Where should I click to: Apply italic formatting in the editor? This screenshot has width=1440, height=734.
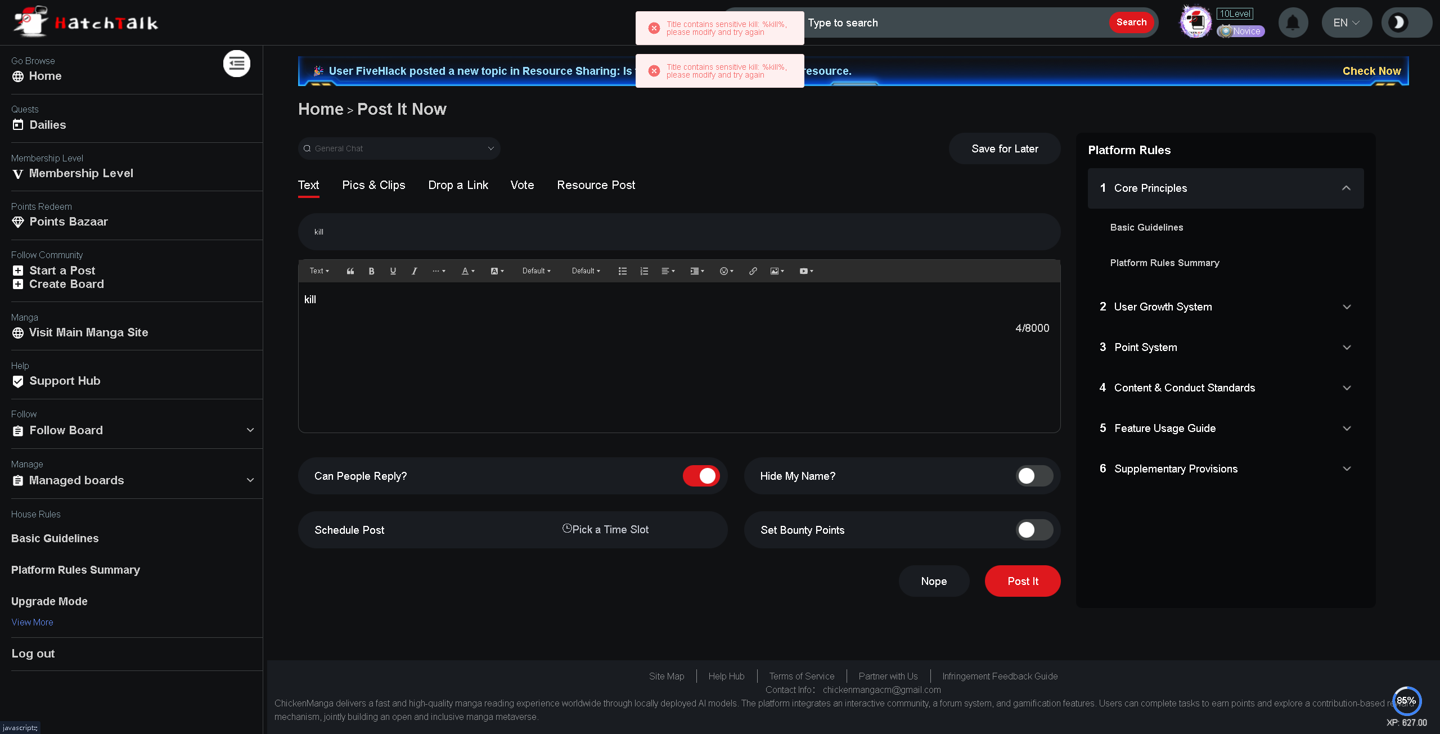click(x=414, y=271)
